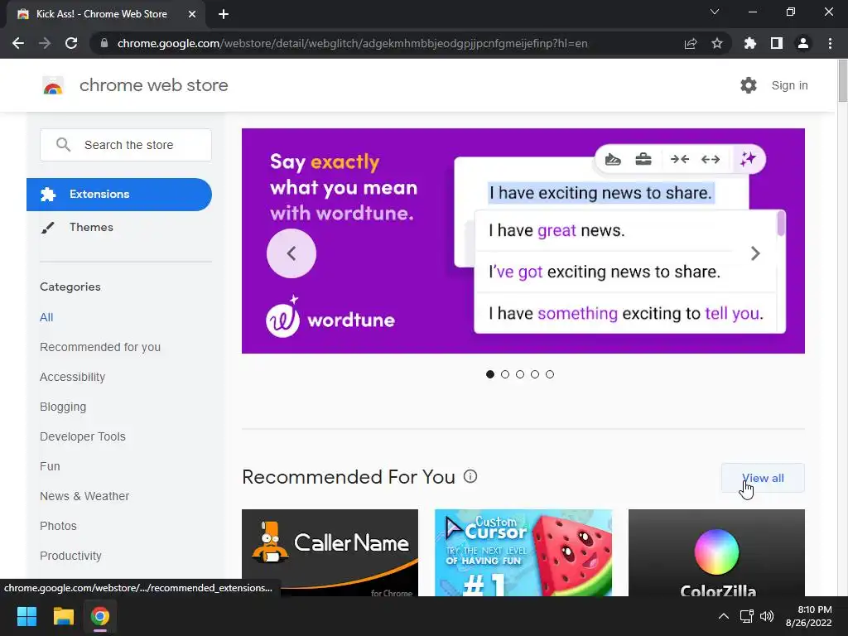Open the tab search chevron
This screenshot has height=636, width=848.
point(715,12)
